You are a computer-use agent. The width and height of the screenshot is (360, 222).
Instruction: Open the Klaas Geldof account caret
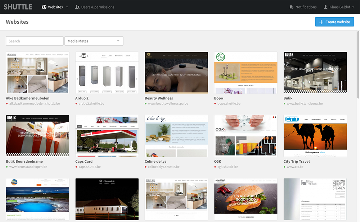click(353, 7)
